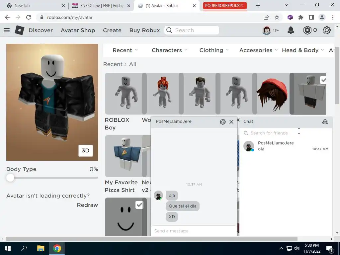
Task: Open the Chrome profile icon
Action: coord(322,17)
